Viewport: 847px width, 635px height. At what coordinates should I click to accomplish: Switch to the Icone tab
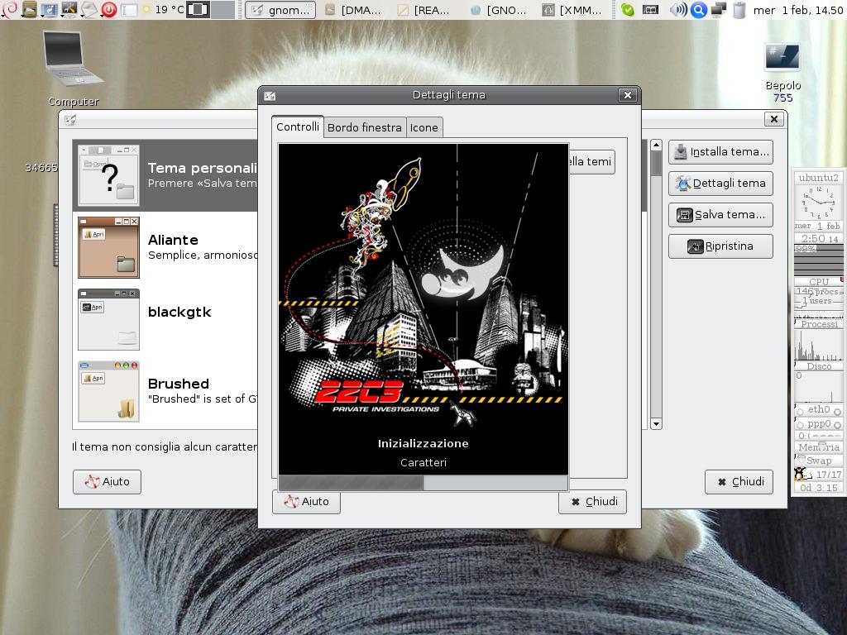(424, 127)
